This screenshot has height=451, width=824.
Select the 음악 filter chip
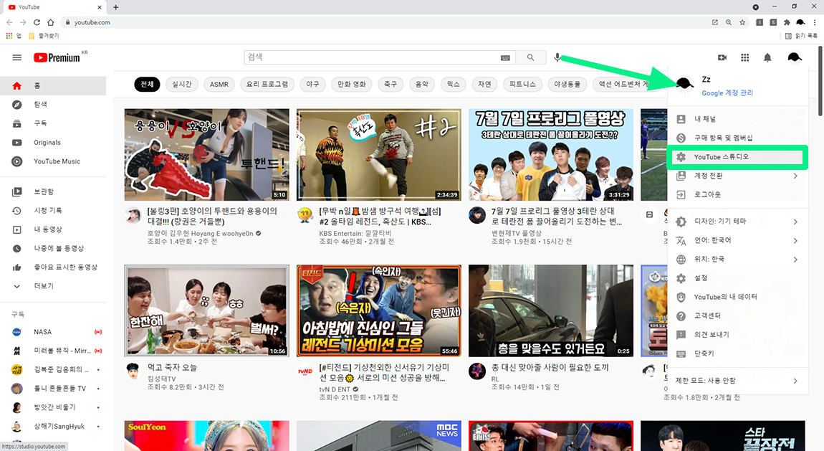422,84
